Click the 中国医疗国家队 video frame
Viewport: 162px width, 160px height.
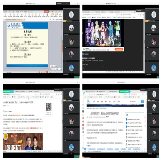coord(103,33)
